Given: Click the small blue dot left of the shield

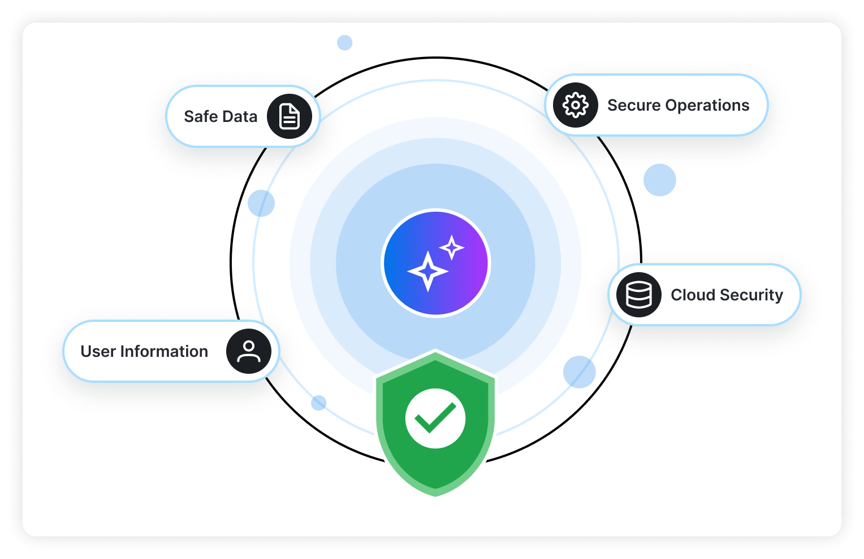Looking at the screenshot, I should point(319,403).
